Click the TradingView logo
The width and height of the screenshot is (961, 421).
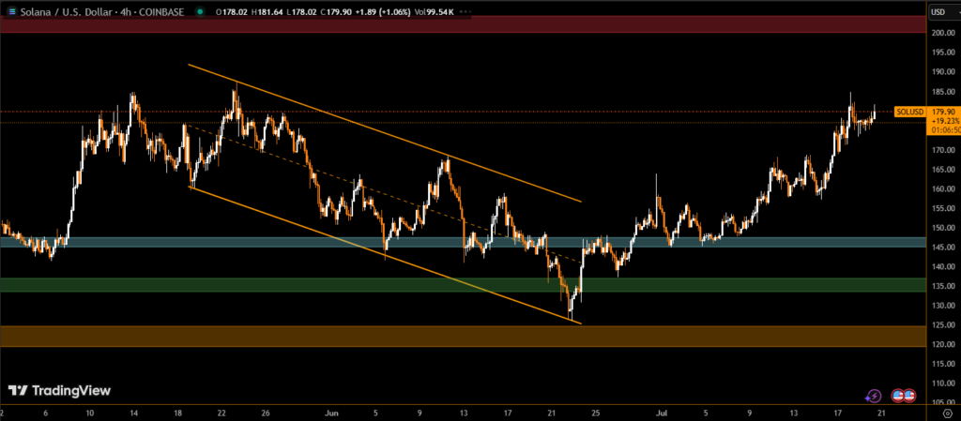click(59, 390)
